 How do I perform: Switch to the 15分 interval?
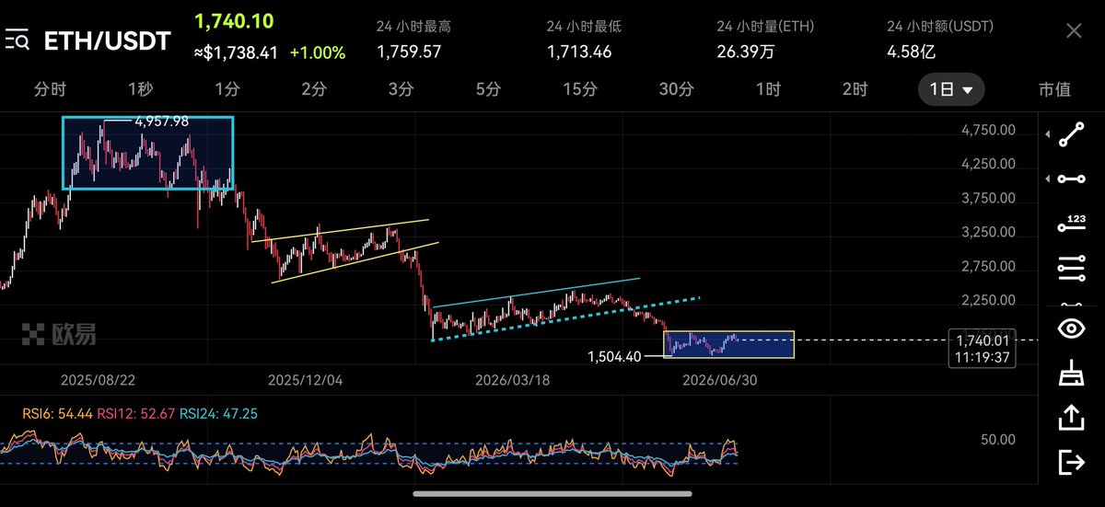click(580, 89)
